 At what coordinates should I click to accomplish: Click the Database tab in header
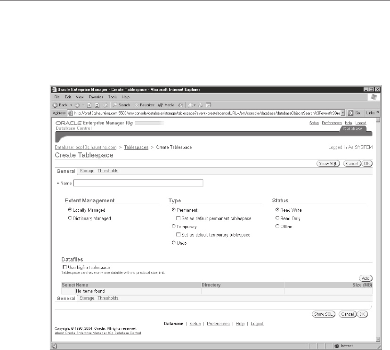[353, 129]
